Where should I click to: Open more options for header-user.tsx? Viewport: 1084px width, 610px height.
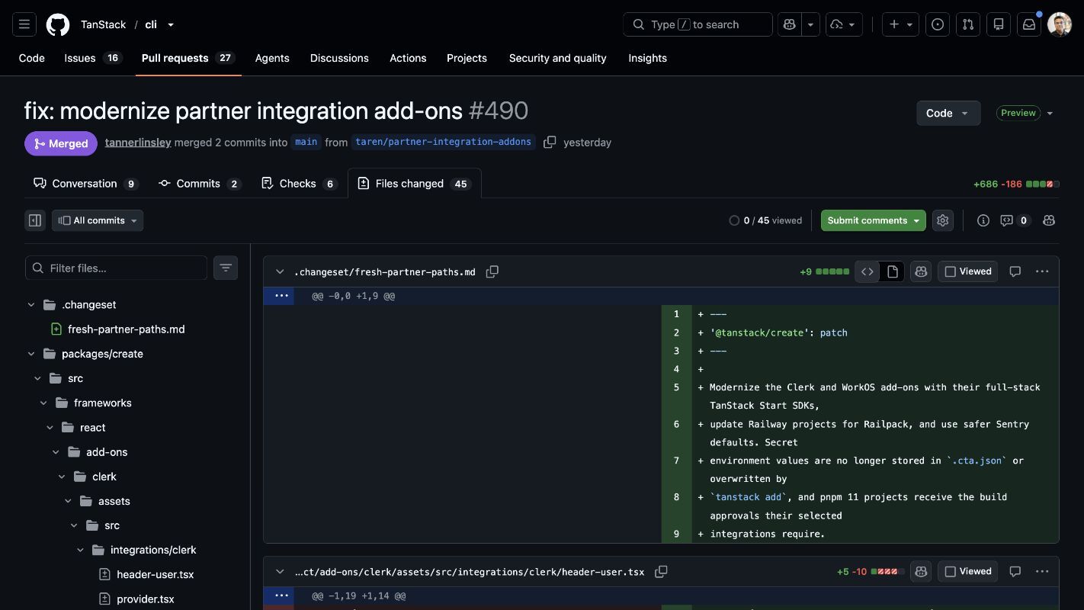coord(1042,571)
